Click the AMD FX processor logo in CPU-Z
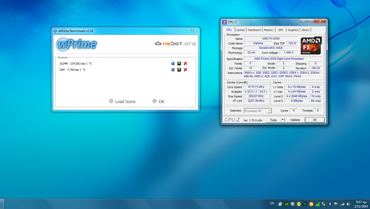 (x=311, y=46)
